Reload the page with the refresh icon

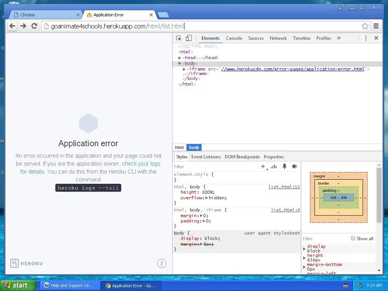point(34,26)
